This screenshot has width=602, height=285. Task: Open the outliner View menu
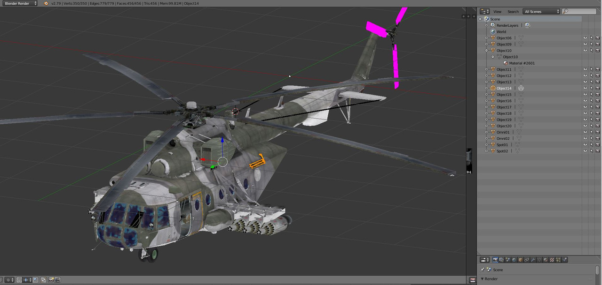[x=497, y=11]
